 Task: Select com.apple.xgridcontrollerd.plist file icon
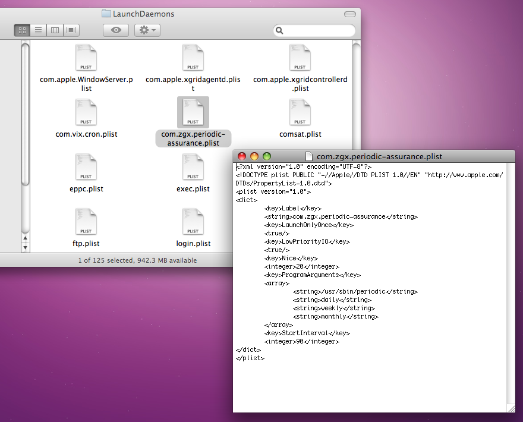click(300, 58)
